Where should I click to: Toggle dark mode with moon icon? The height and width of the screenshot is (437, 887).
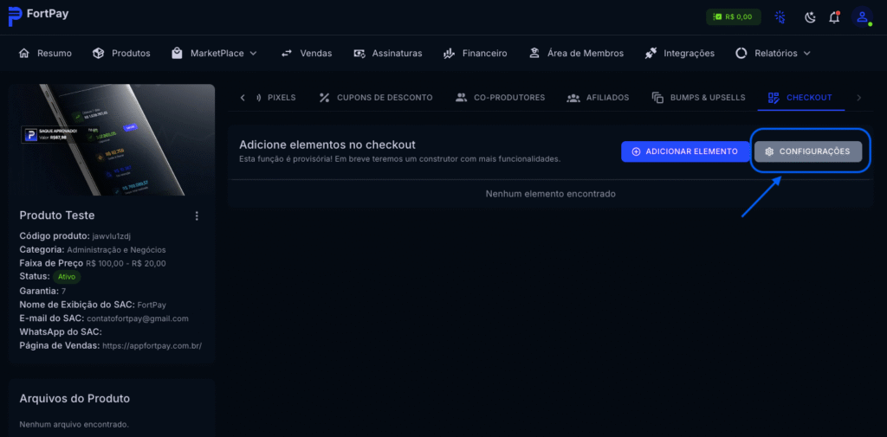[810, 16]
